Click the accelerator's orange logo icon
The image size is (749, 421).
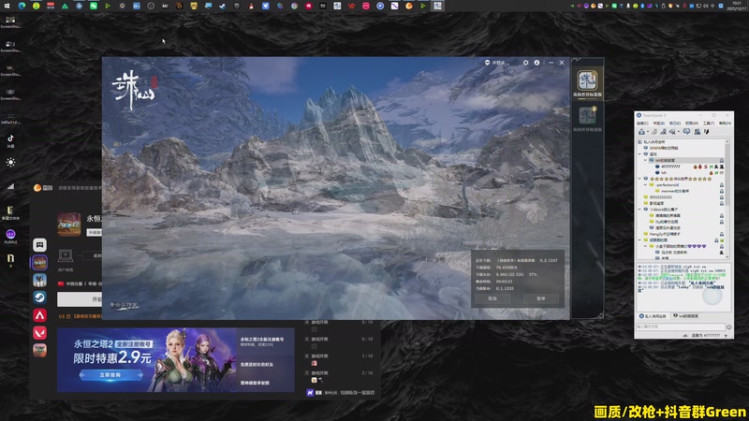coord(37,188)
